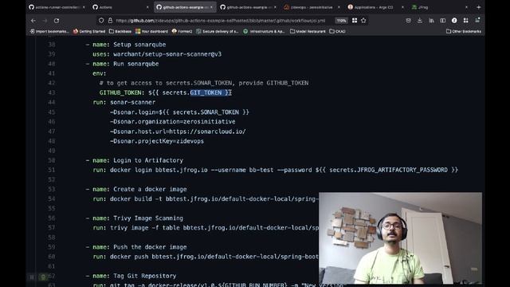This screenshot has height=287, width=510.
Task: Close the actions-runner-controller tab
Action: 84,7
